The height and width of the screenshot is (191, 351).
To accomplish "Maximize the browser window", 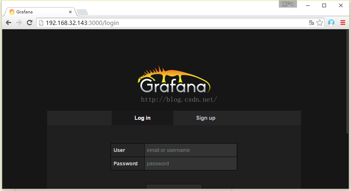I will coord(324,5).
